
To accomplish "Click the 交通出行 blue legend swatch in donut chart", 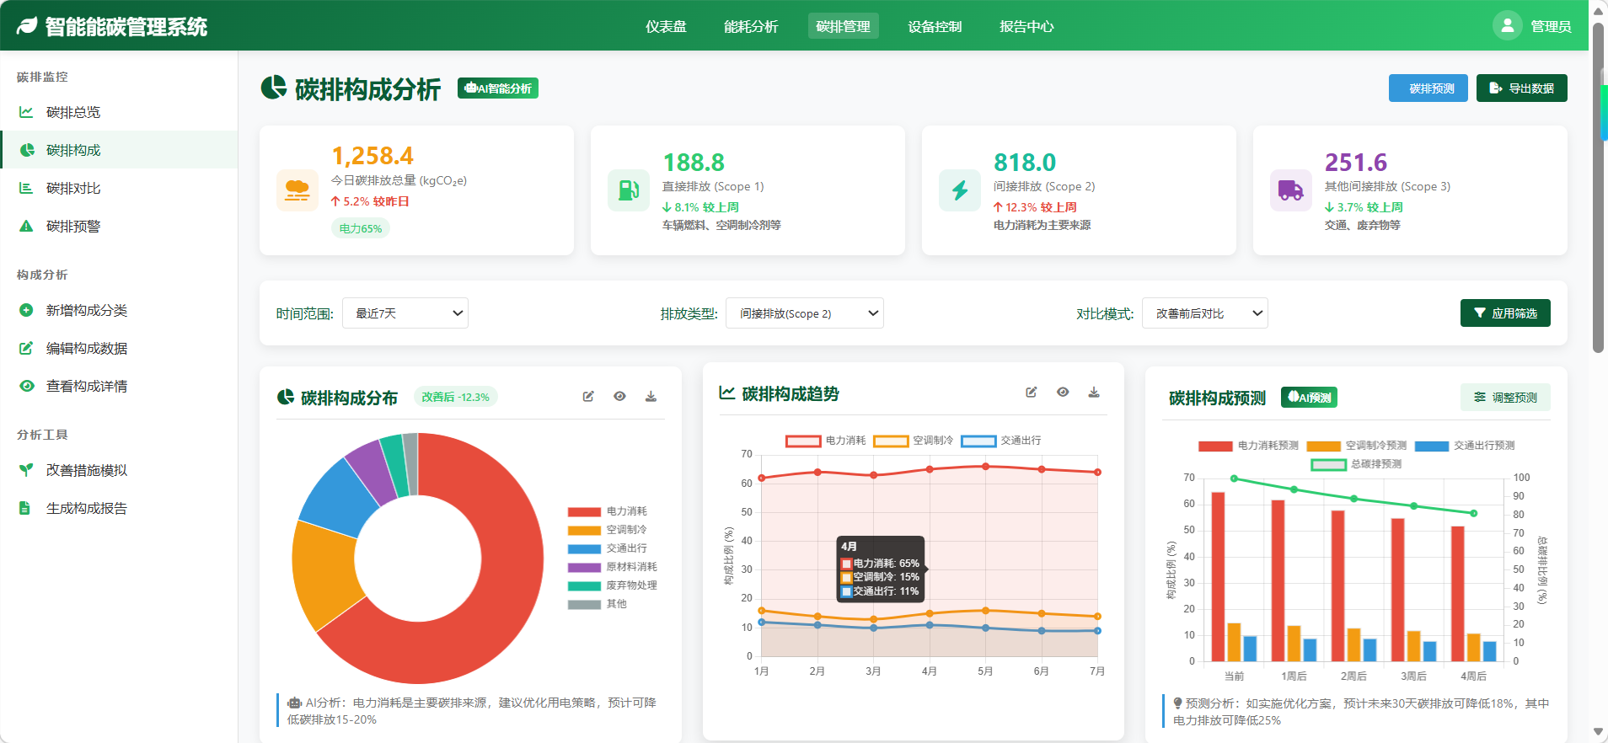I will click(x=584, y=548).
